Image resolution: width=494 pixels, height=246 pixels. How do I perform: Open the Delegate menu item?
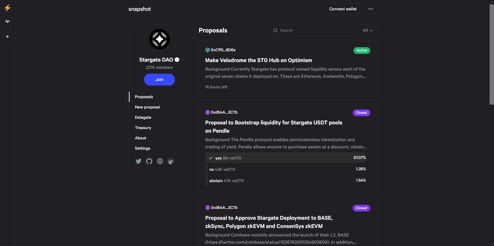pyautogui.click(x=143, y=117)
